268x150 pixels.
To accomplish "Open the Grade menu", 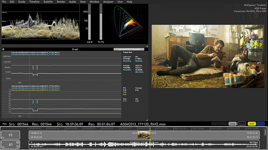I will click(22, 2).
